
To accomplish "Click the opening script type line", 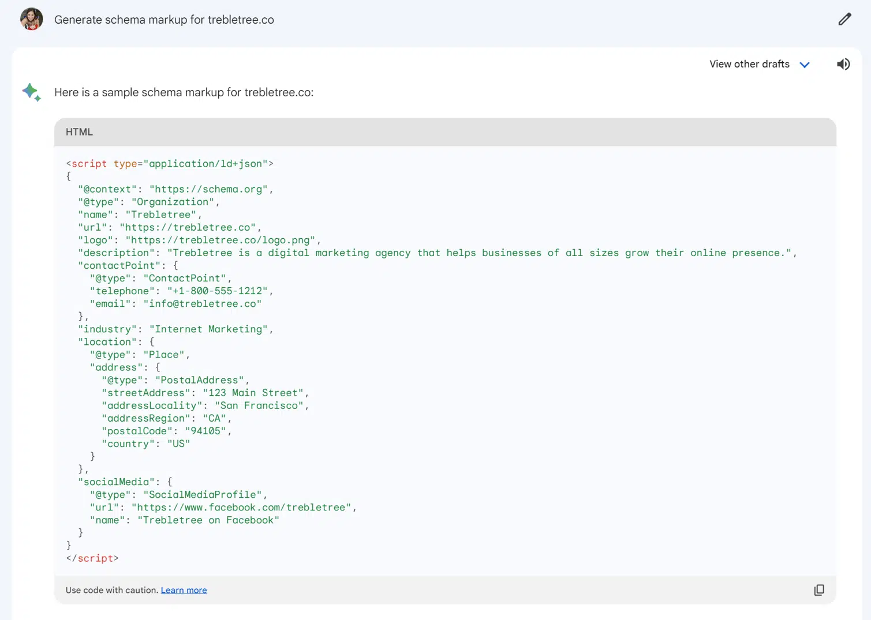I will click(x=170, y=164).
